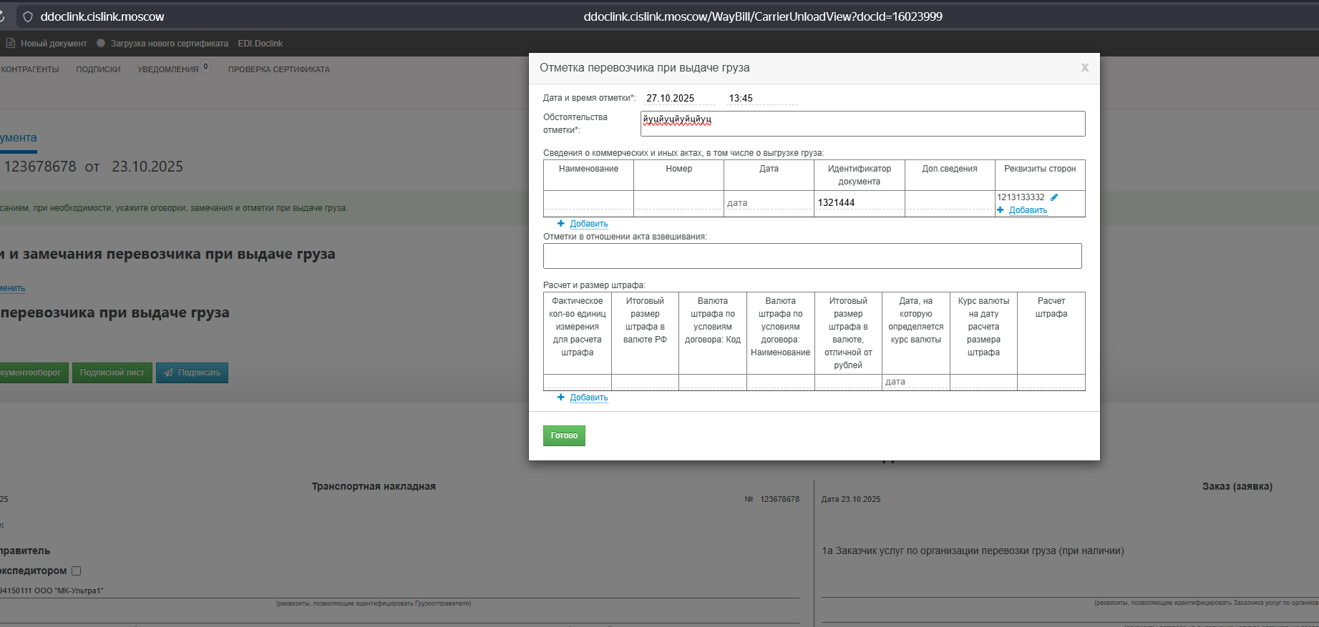Toggle the checkbox next to 'кспедитором'
Screen dimensions: 1319x627
[77, 571]
